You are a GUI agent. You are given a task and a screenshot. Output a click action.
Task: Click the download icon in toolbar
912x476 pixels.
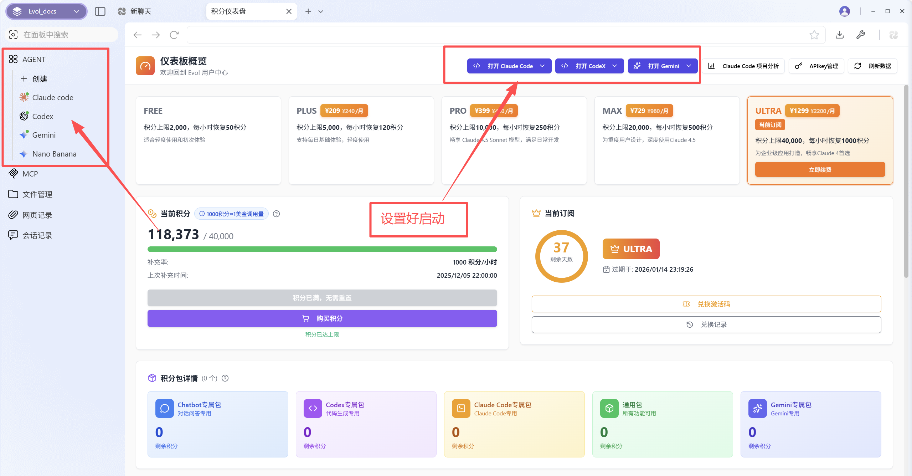pos(840,35)
